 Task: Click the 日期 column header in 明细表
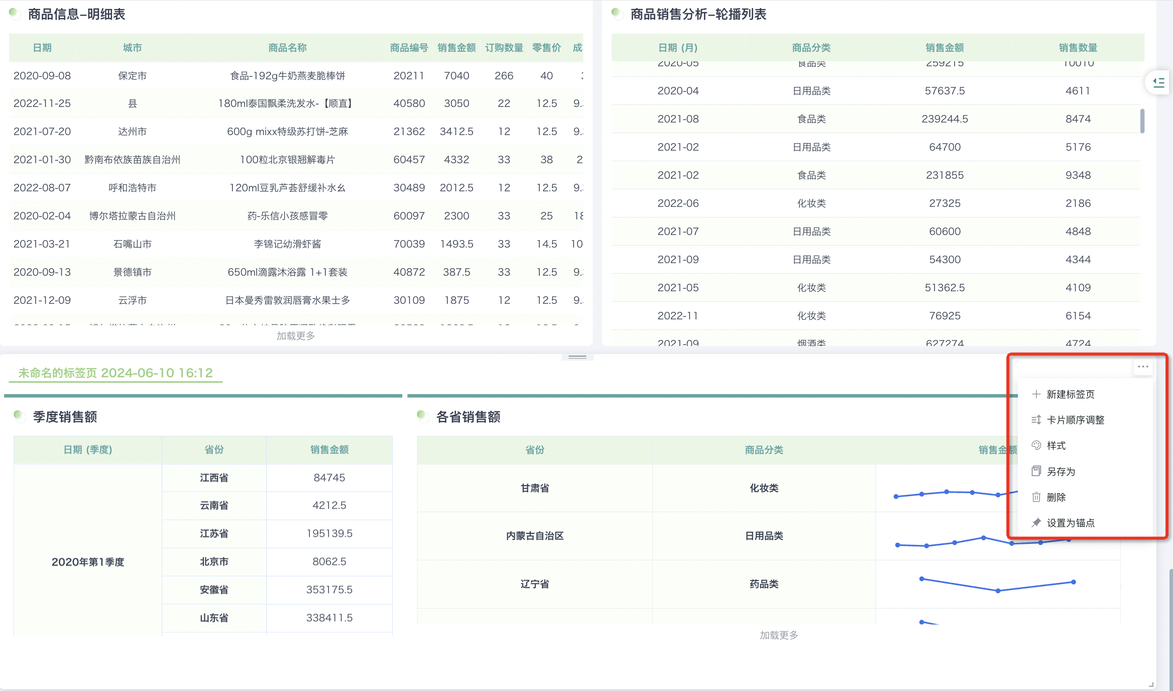[x=42, y=48]
